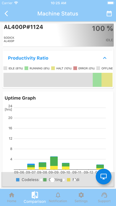Toggle the Codeless legend series
Image resolution: width=116 pixels, height=206 pixels.
(27, 180)
